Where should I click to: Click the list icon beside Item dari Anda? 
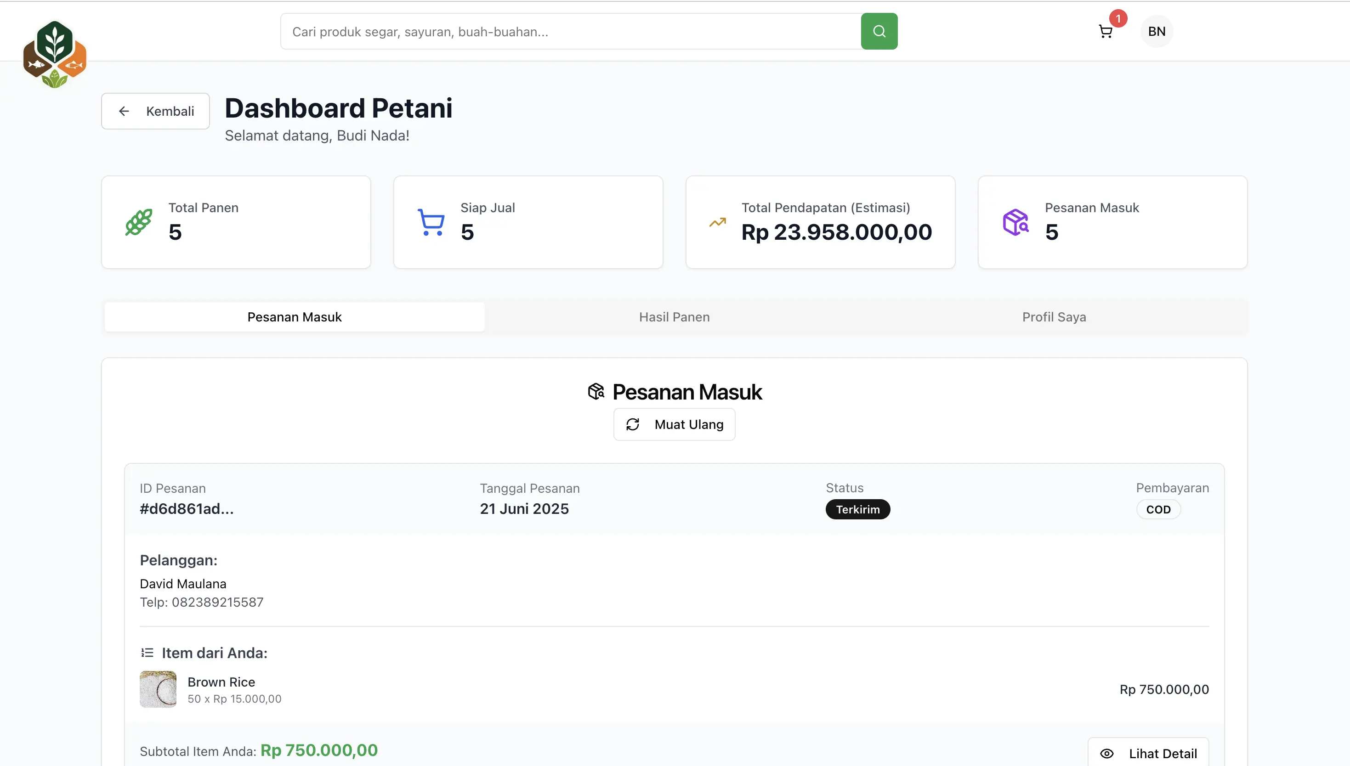[x=147, y=653]
